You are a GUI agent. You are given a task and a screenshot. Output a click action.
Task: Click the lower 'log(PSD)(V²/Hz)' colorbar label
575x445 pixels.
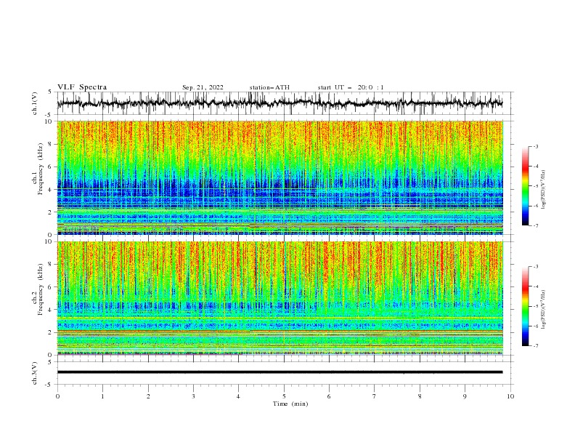544,309
